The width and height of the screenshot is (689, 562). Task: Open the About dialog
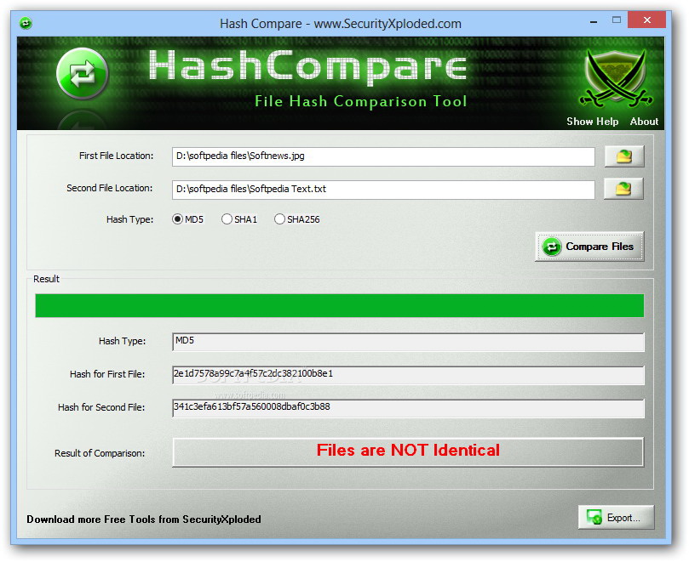pos(644,122)
